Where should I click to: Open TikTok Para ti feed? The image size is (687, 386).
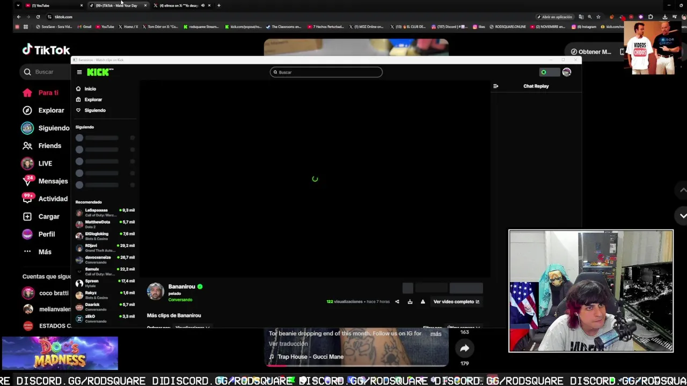pos(40,93)
